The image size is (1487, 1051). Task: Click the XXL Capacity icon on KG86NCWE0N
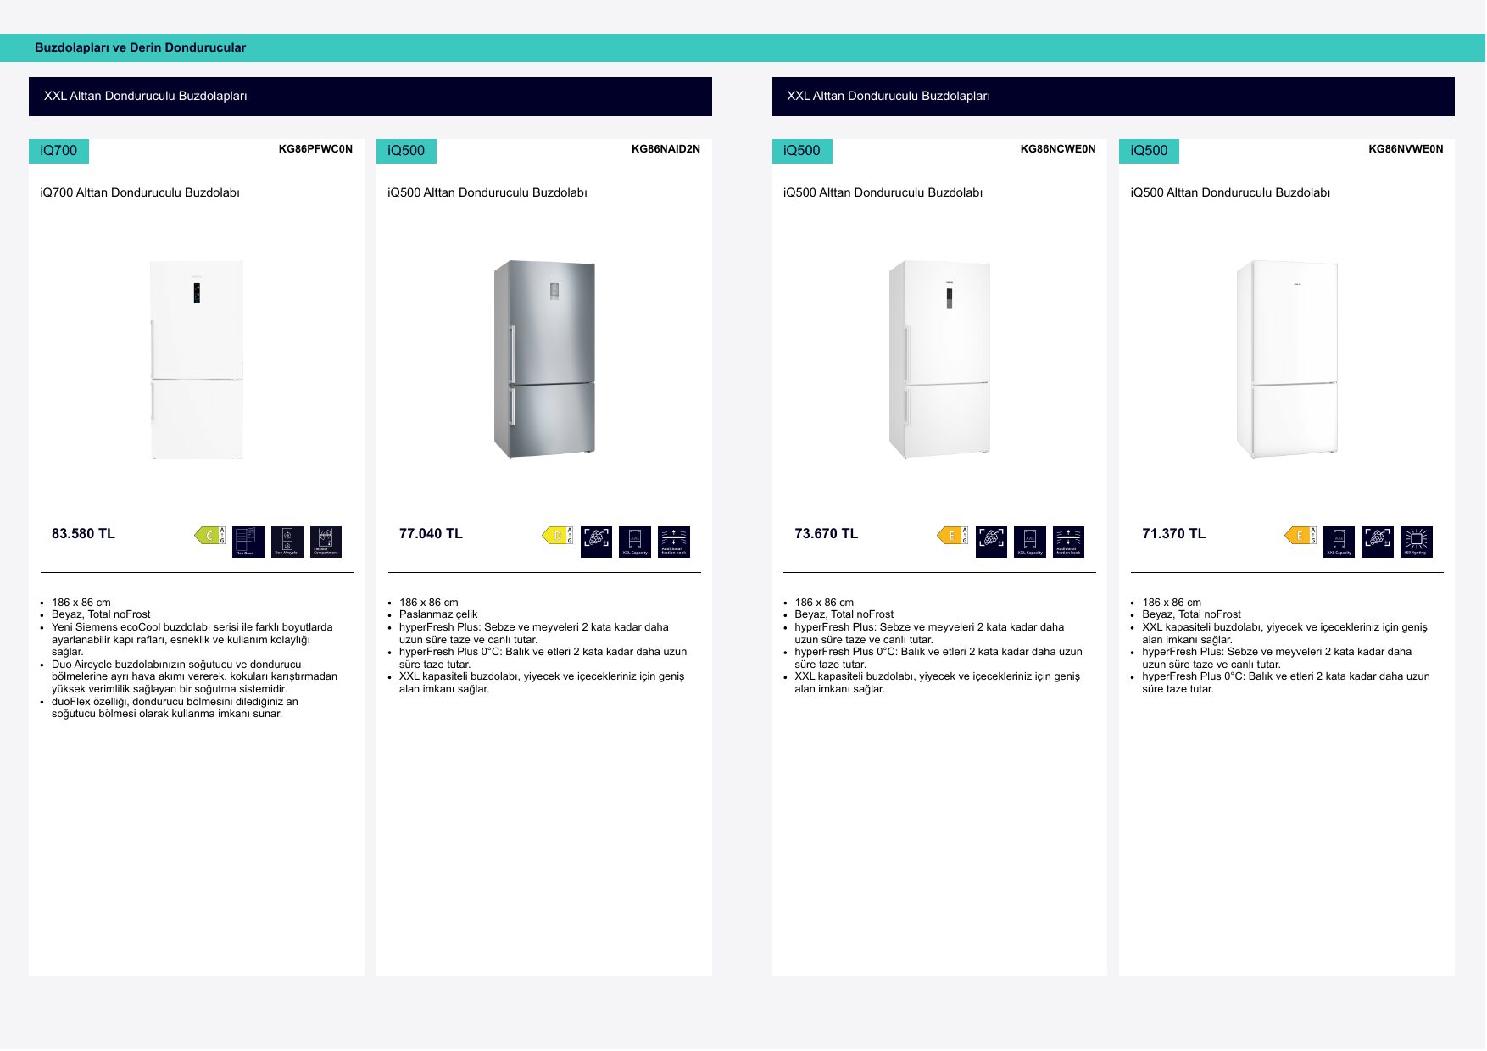1030,542
